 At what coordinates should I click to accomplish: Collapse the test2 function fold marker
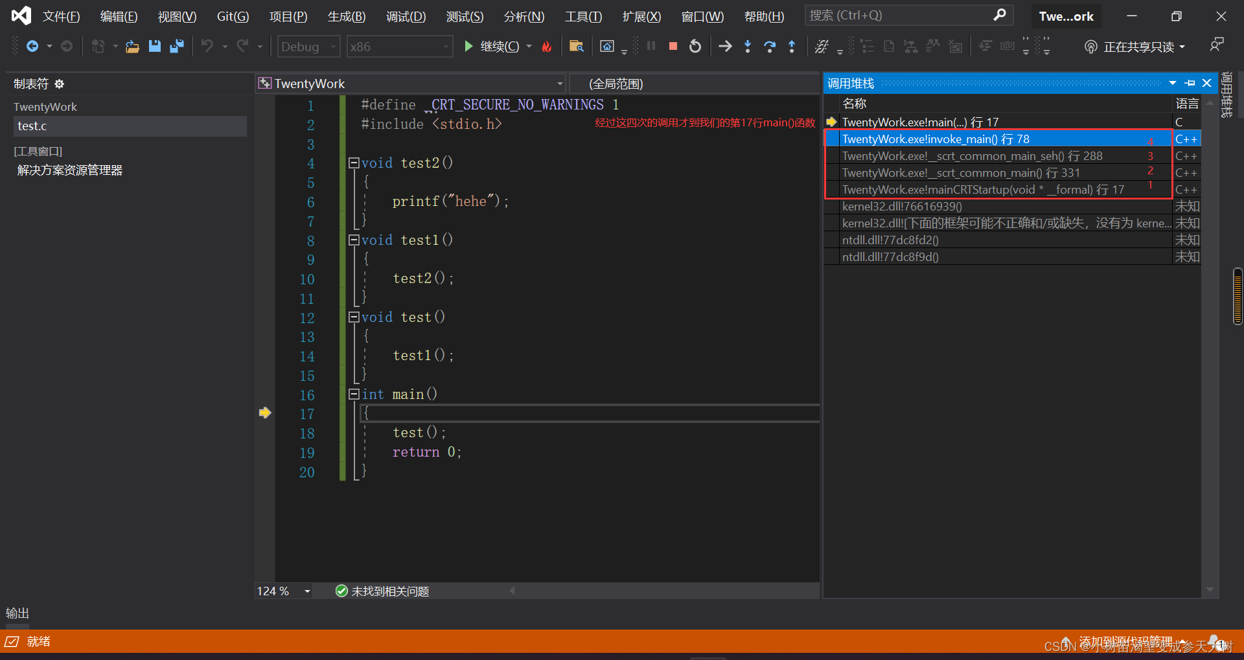point(354,163)
